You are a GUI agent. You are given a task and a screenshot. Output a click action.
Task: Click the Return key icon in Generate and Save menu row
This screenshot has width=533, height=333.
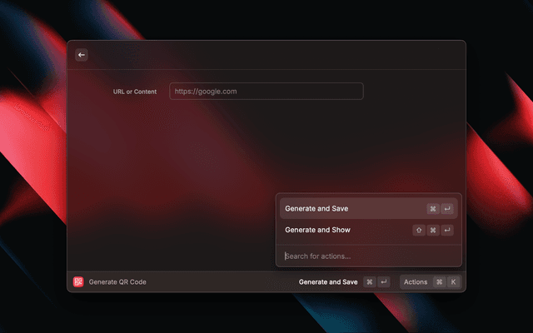(x=447, y=209)
